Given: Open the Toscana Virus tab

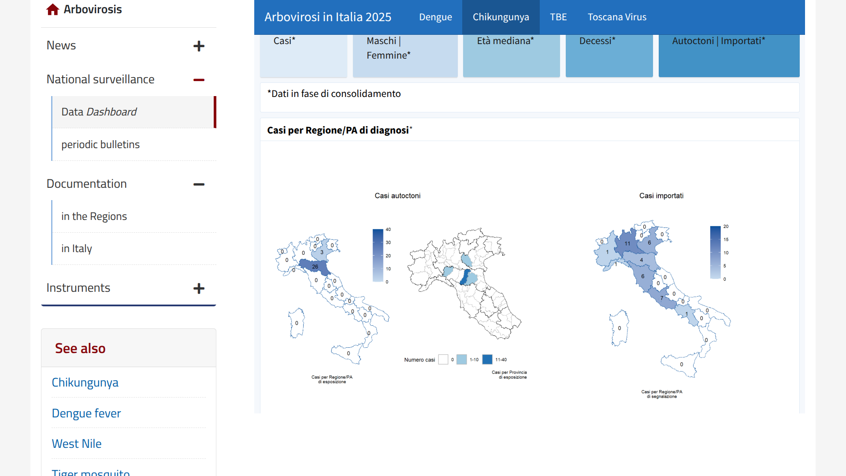Looking at the screenshot, I should 617,17.
